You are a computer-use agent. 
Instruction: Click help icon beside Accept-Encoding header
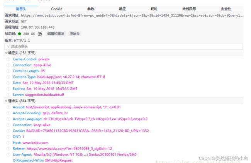(x=8, y=113)
